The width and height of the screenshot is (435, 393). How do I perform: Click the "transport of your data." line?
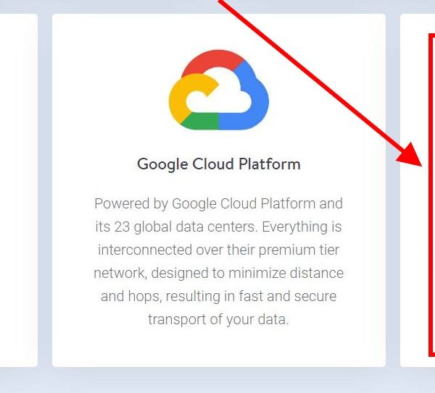218,319
